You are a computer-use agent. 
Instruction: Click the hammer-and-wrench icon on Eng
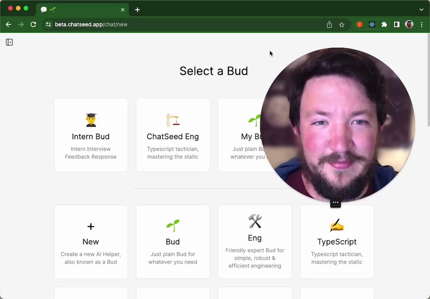pos(255,221)
